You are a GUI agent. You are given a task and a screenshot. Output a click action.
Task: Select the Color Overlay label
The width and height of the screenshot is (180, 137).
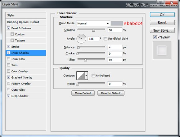click(x=20, y=71)
